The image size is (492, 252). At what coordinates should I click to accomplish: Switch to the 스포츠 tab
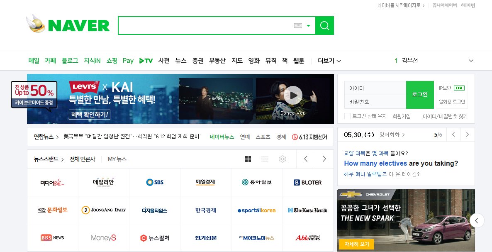point(263,137)
